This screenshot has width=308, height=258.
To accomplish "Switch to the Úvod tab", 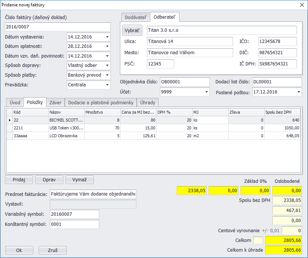I will pos(15,102).
